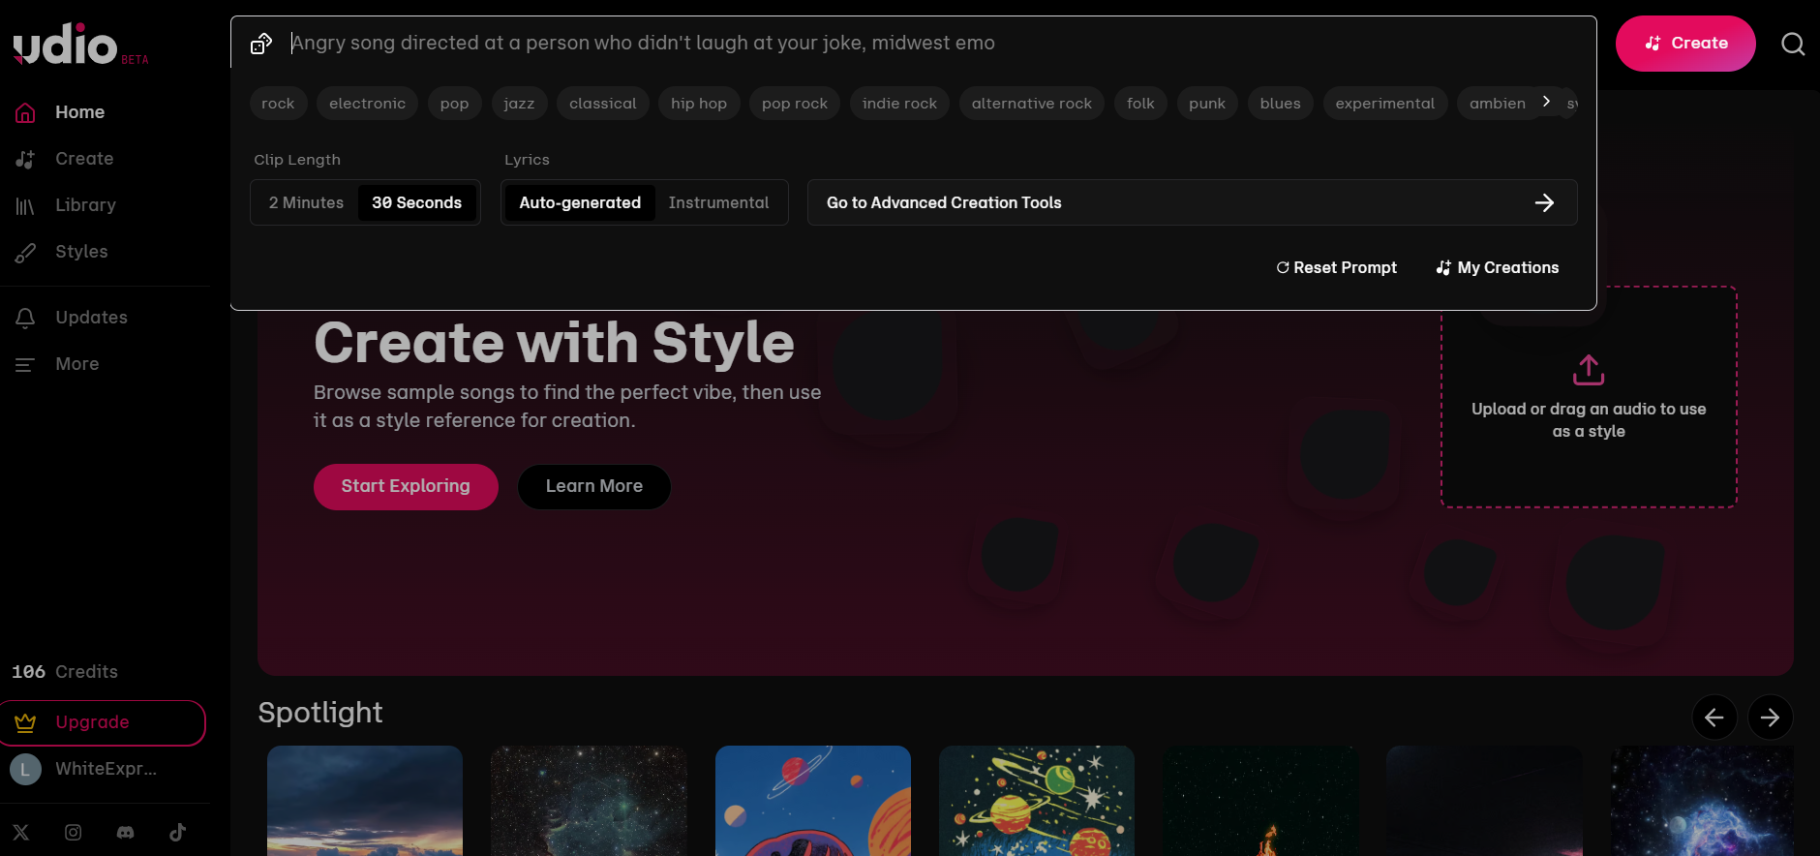The width and height of the screenshot is (1820, 856).
Task: Click the upload audio arrow icon
Action: [1589, 370]
